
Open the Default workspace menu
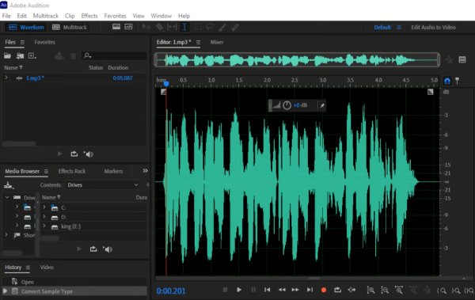click(x=399, y=27)
